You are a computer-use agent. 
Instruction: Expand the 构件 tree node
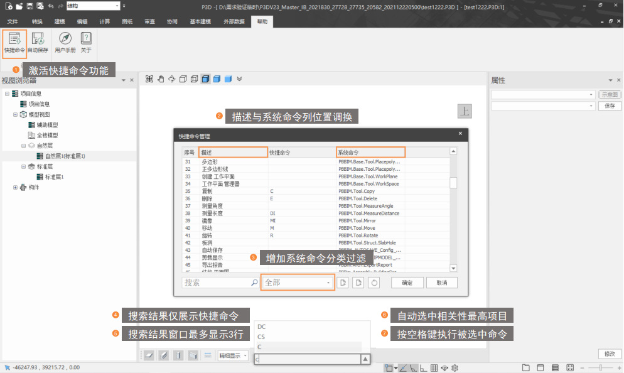16,188
